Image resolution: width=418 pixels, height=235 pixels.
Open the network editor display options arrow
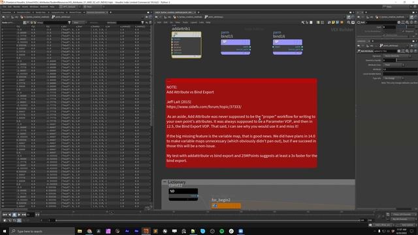pos(353,22)
